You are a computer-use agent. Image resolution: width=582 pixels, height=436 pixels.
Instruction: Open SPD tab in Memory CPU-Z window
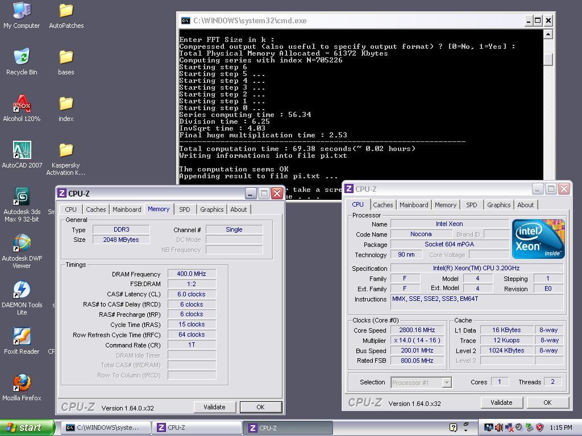coord(185,209)
